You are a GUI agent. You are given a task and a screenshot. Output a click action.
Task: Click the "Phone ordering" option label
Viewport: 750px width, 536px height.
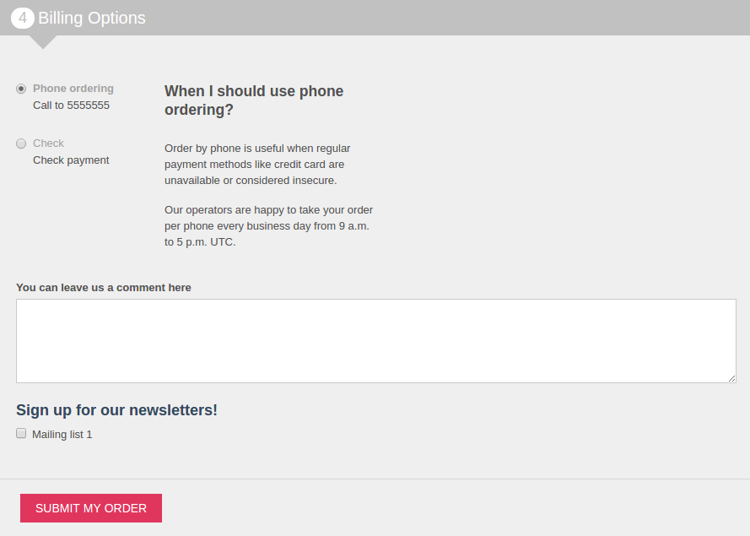point(73,89)
